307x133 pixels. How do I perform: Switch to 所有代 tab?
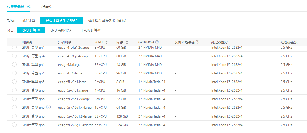(x=46, y=7)
